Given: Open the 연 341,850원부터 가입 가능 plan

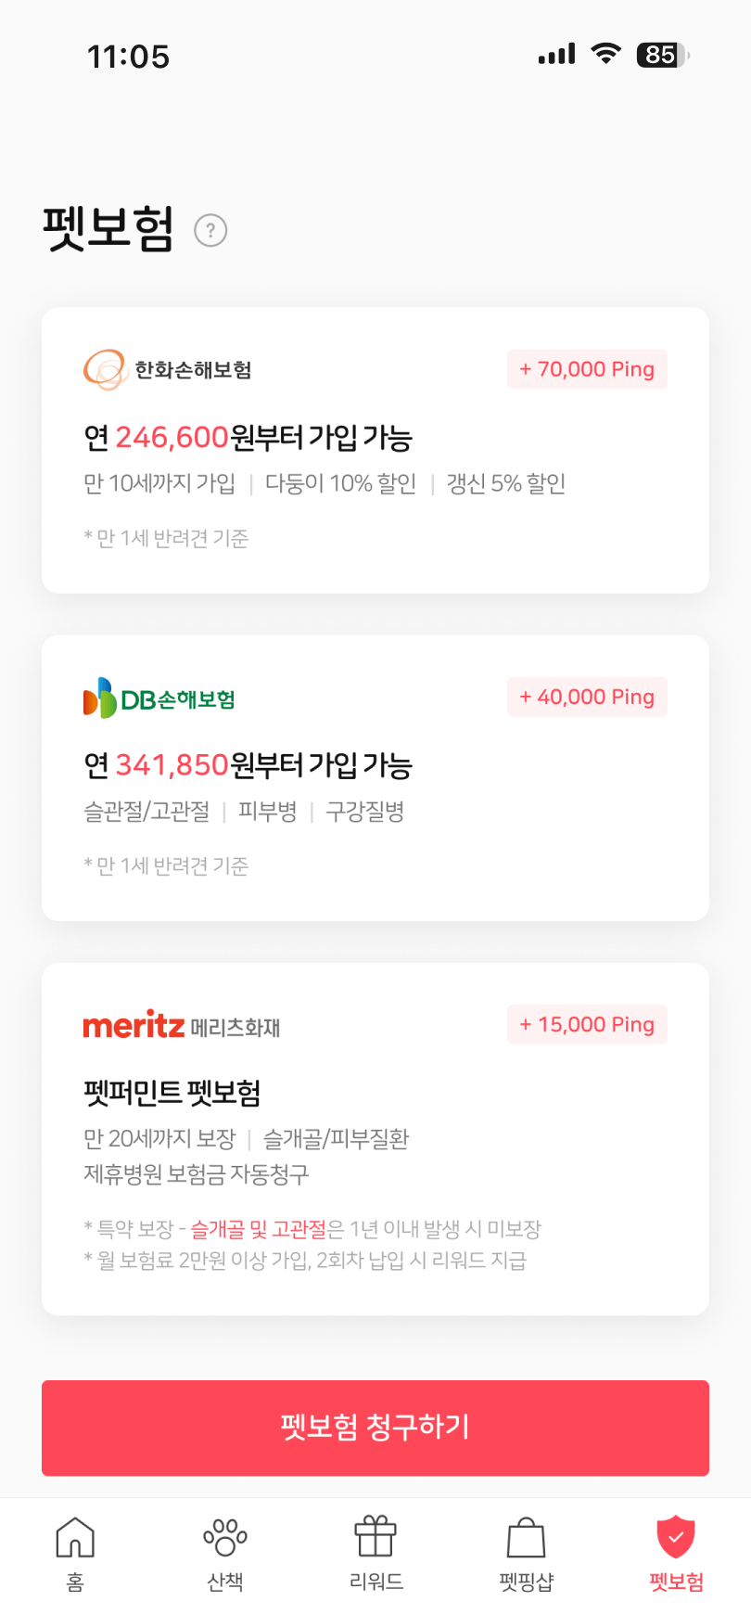Looking at the screenshot, I should [248, 765].
